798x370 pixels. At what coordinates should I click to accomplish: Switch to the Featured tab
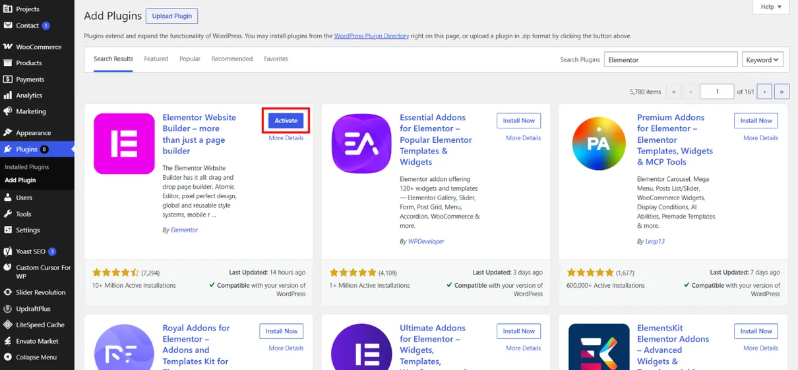point(156,59)
